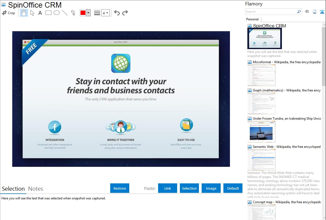Select the arrow pointer tool
The height and width of the screenshot is (220, 326).
(x=32, y=13)
